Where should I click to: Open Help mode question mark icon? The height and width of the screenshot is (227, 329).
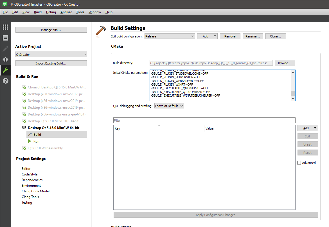pyautogui.click(x=5, y=81)
